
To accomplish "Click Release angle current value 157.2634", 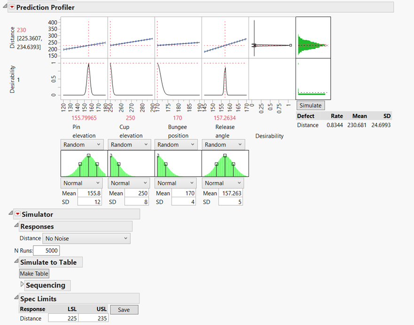I will tap(225, 118).
